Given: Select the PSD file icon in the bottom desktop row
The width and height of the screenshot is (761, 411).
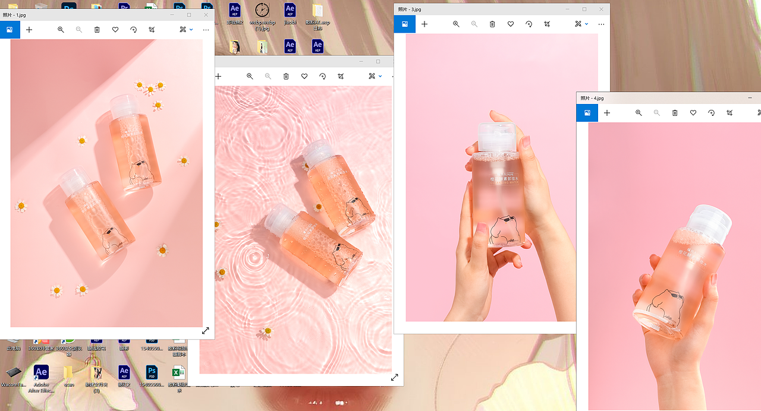Looking at the screenshot, I should pyautogui.click(x=152, y=376).
